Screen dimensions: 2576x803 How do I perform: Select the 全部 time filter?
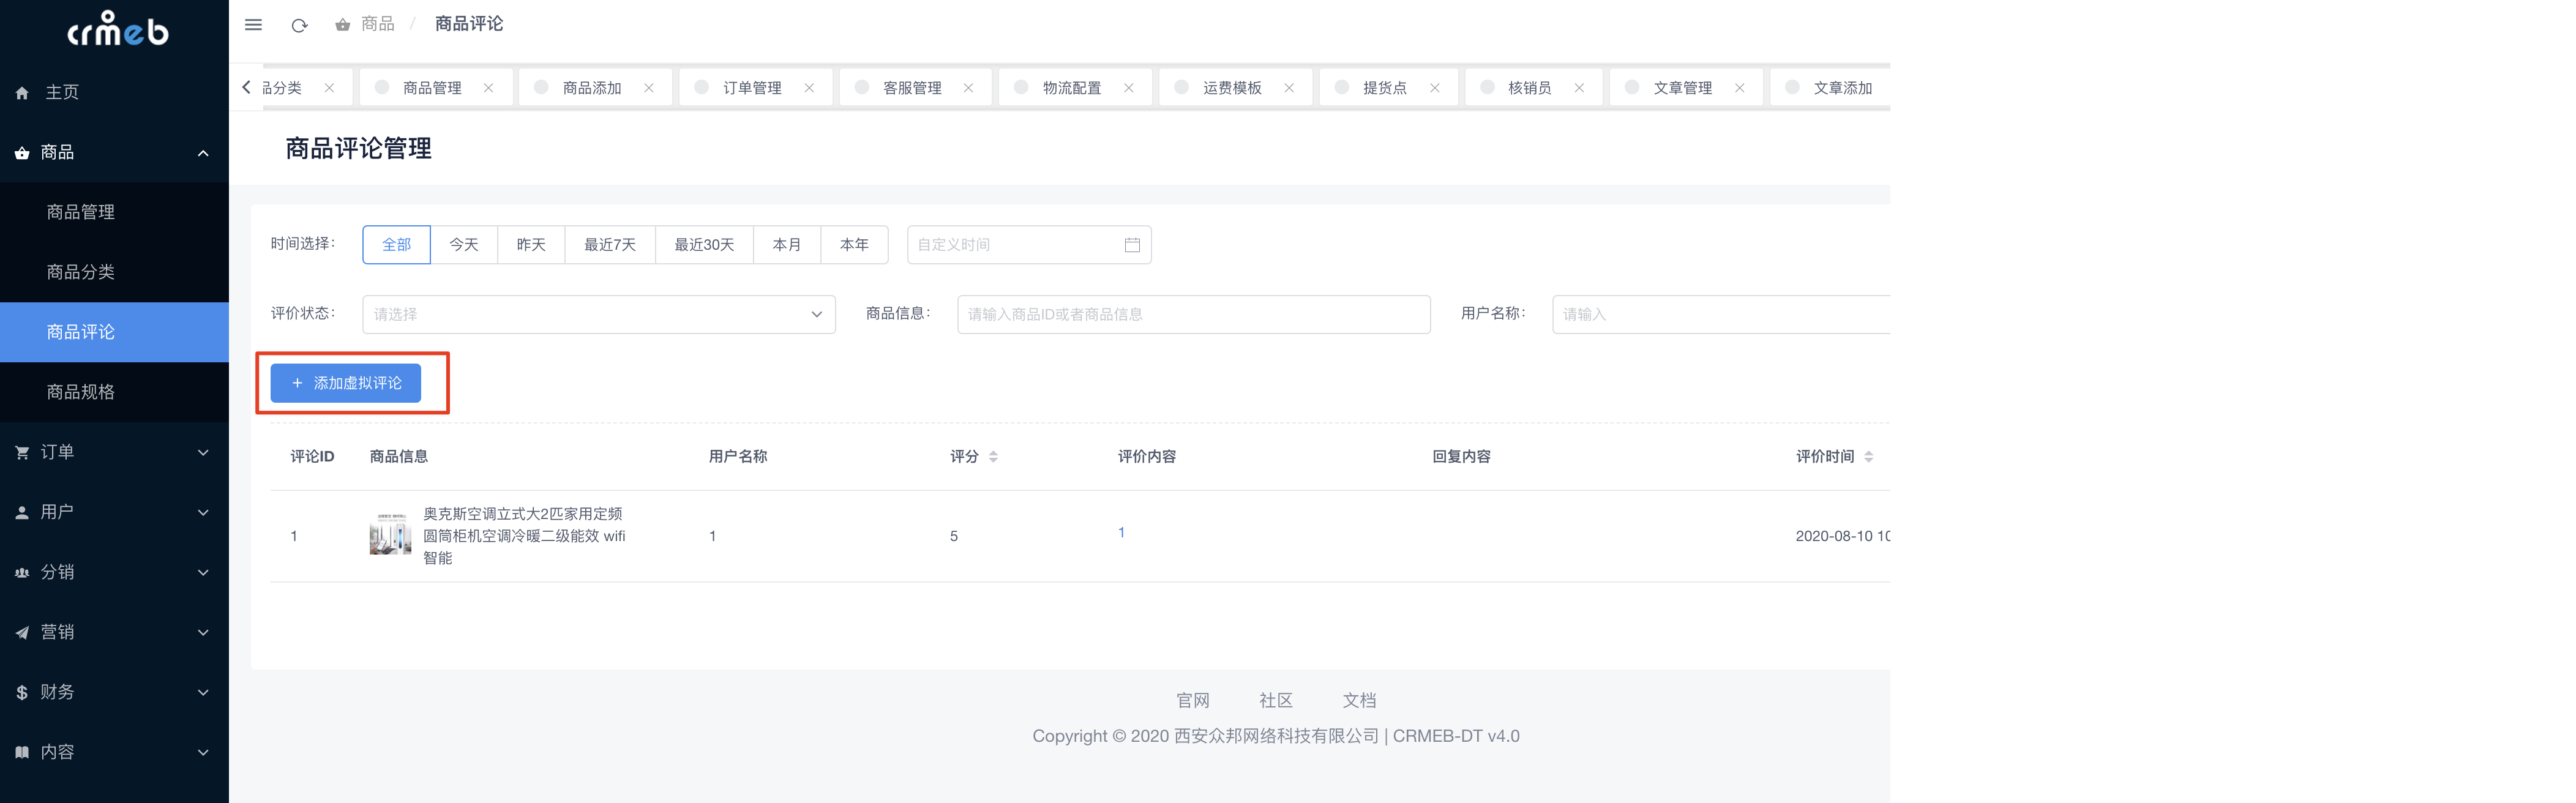[x=397, y=245]
